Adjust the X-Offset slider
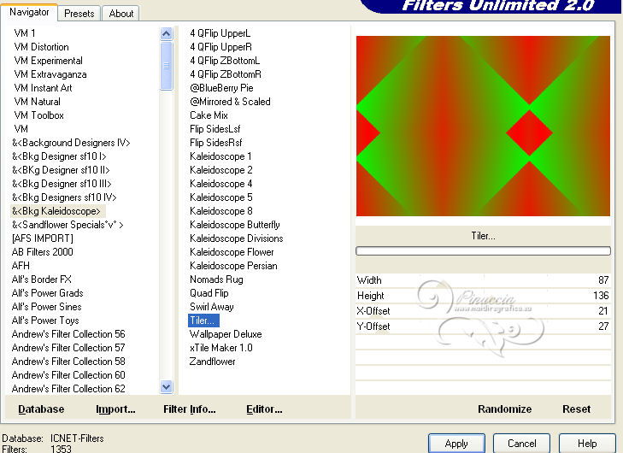623x453 pixels. 483,311
